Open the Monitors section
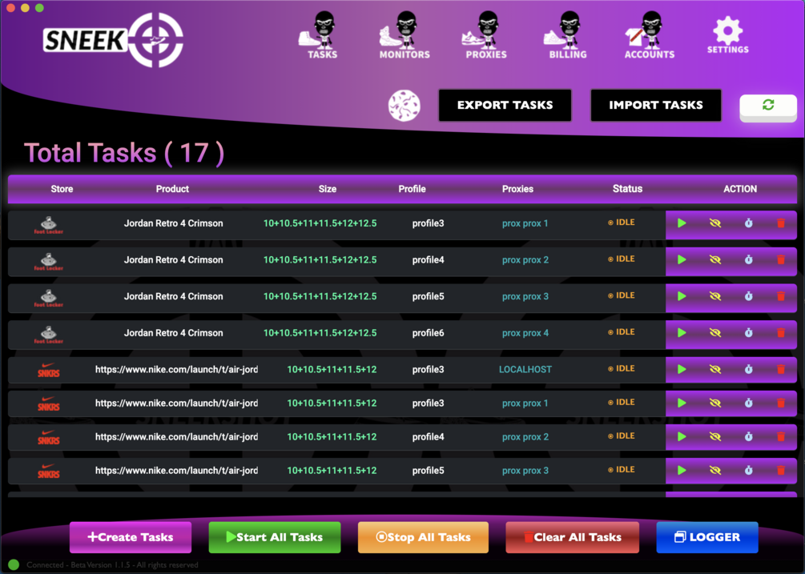The image size is (805, 574). [405, 35]
